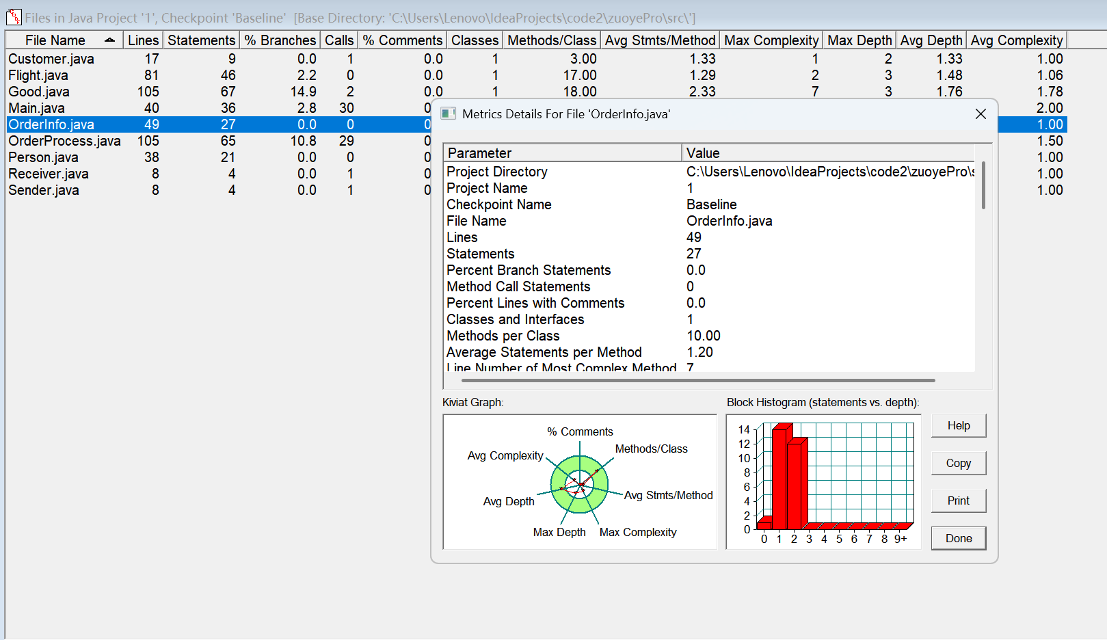Select Average Statements per Method row
This screenshot has width=1107, height=640.
[x=710, y=352]
